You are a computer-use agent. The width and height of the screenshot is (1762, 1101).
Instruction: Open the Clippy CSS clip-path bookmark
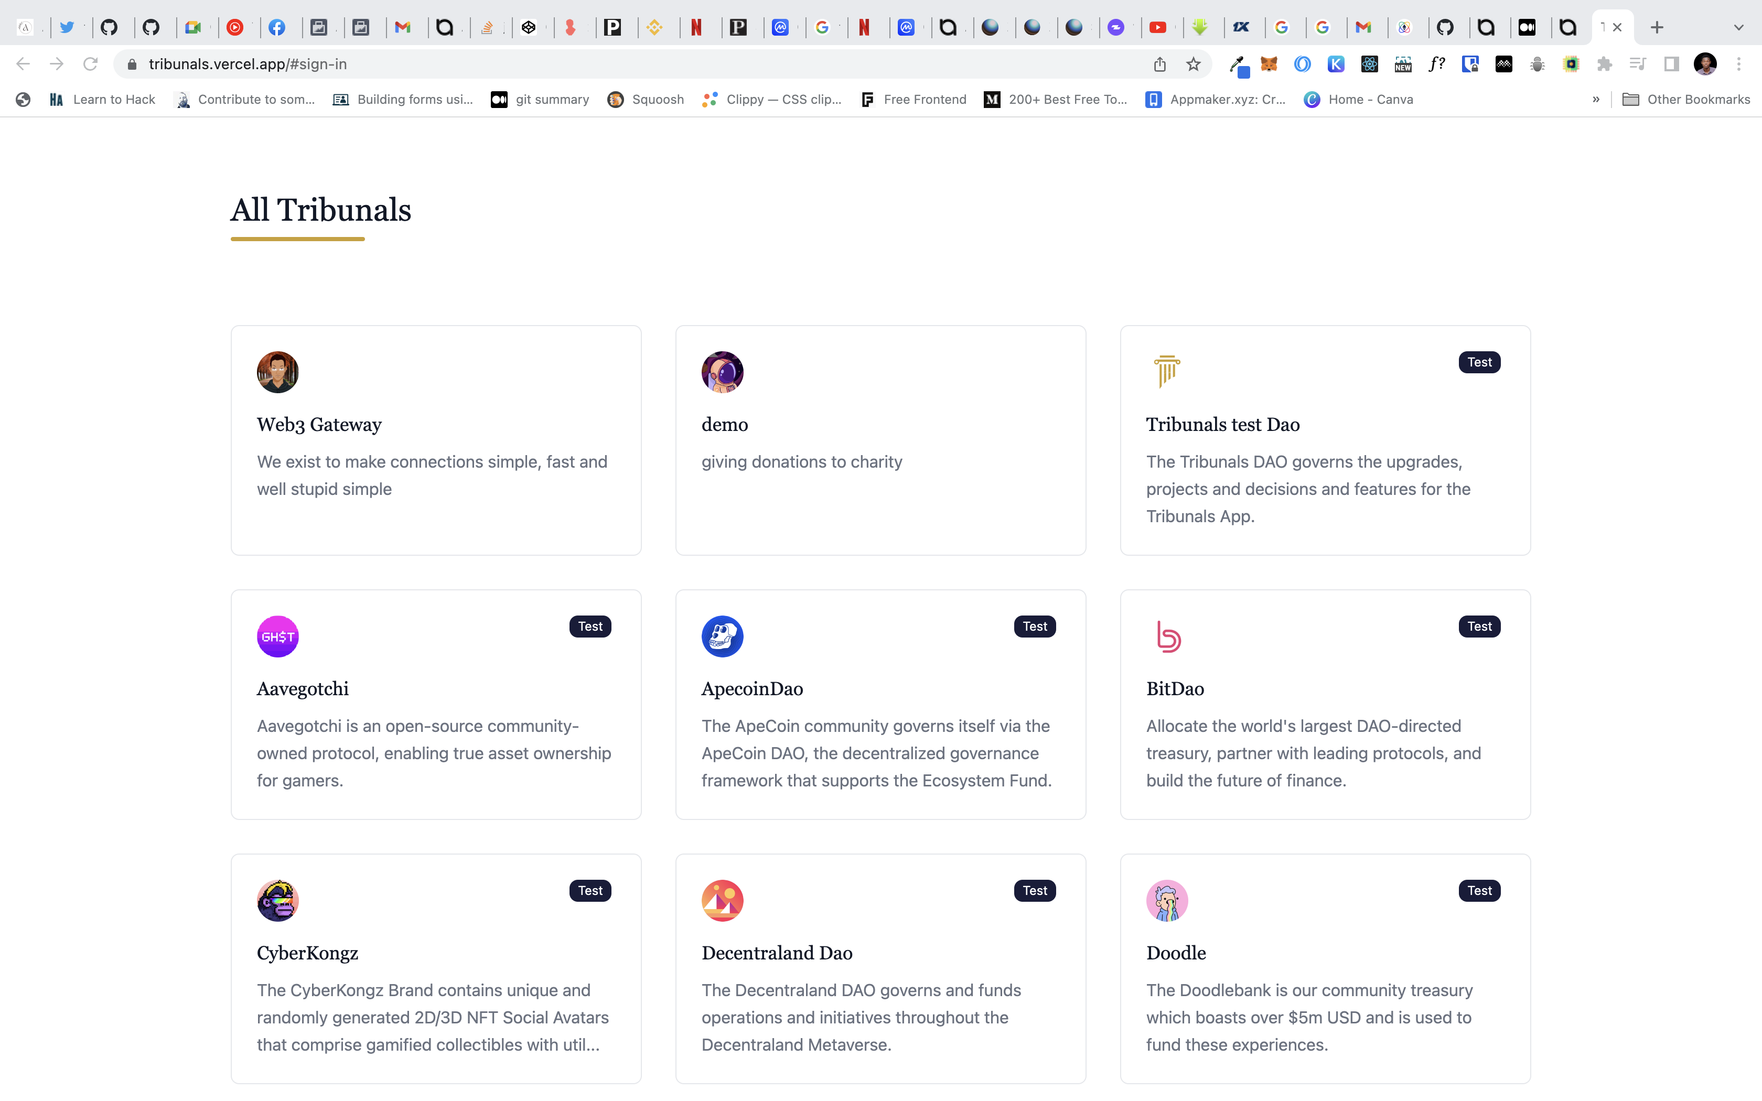point(772,99)
